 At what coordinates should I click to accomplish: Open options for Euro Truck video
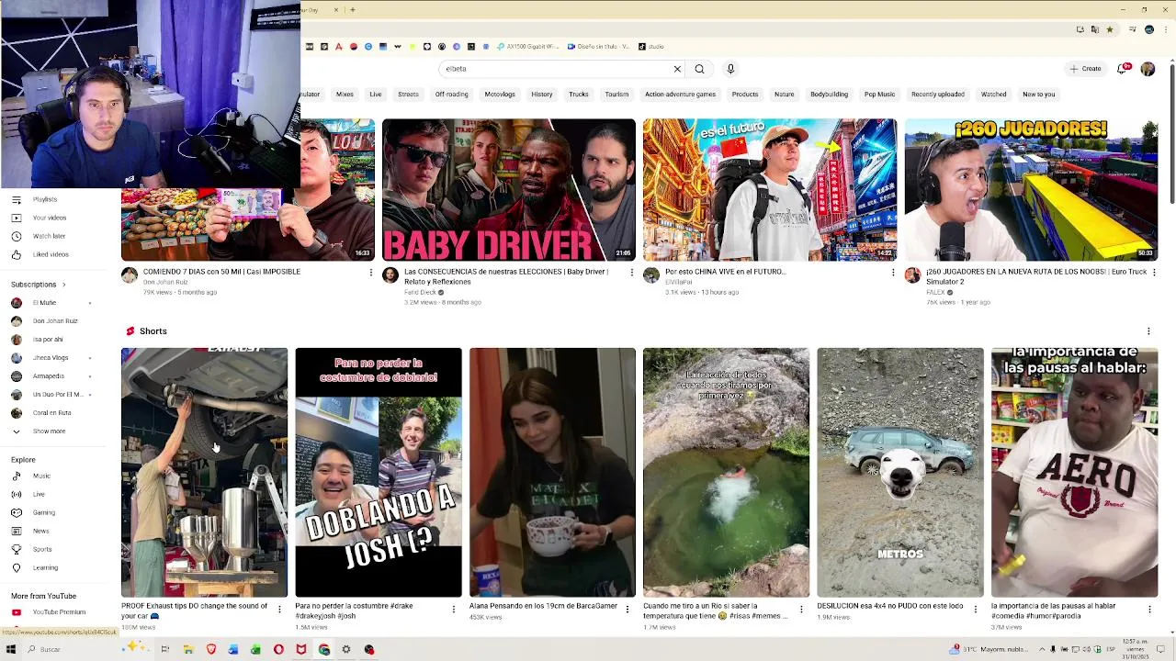coord(1154,273)
